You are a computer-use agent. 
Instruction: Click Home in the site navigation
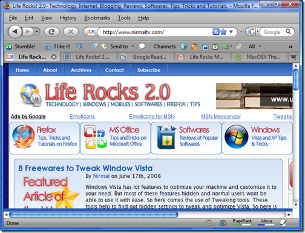coord(22,70)
